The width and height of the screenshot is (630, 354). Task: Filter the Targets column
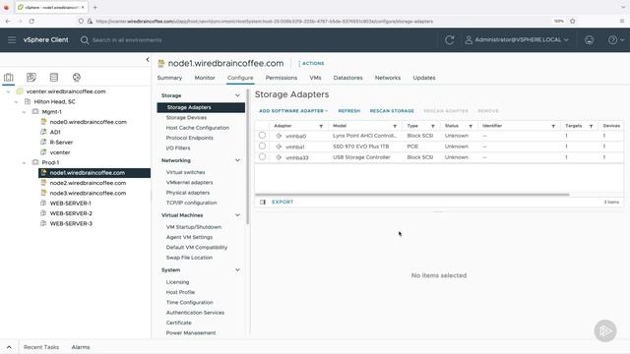coord(591,126)
